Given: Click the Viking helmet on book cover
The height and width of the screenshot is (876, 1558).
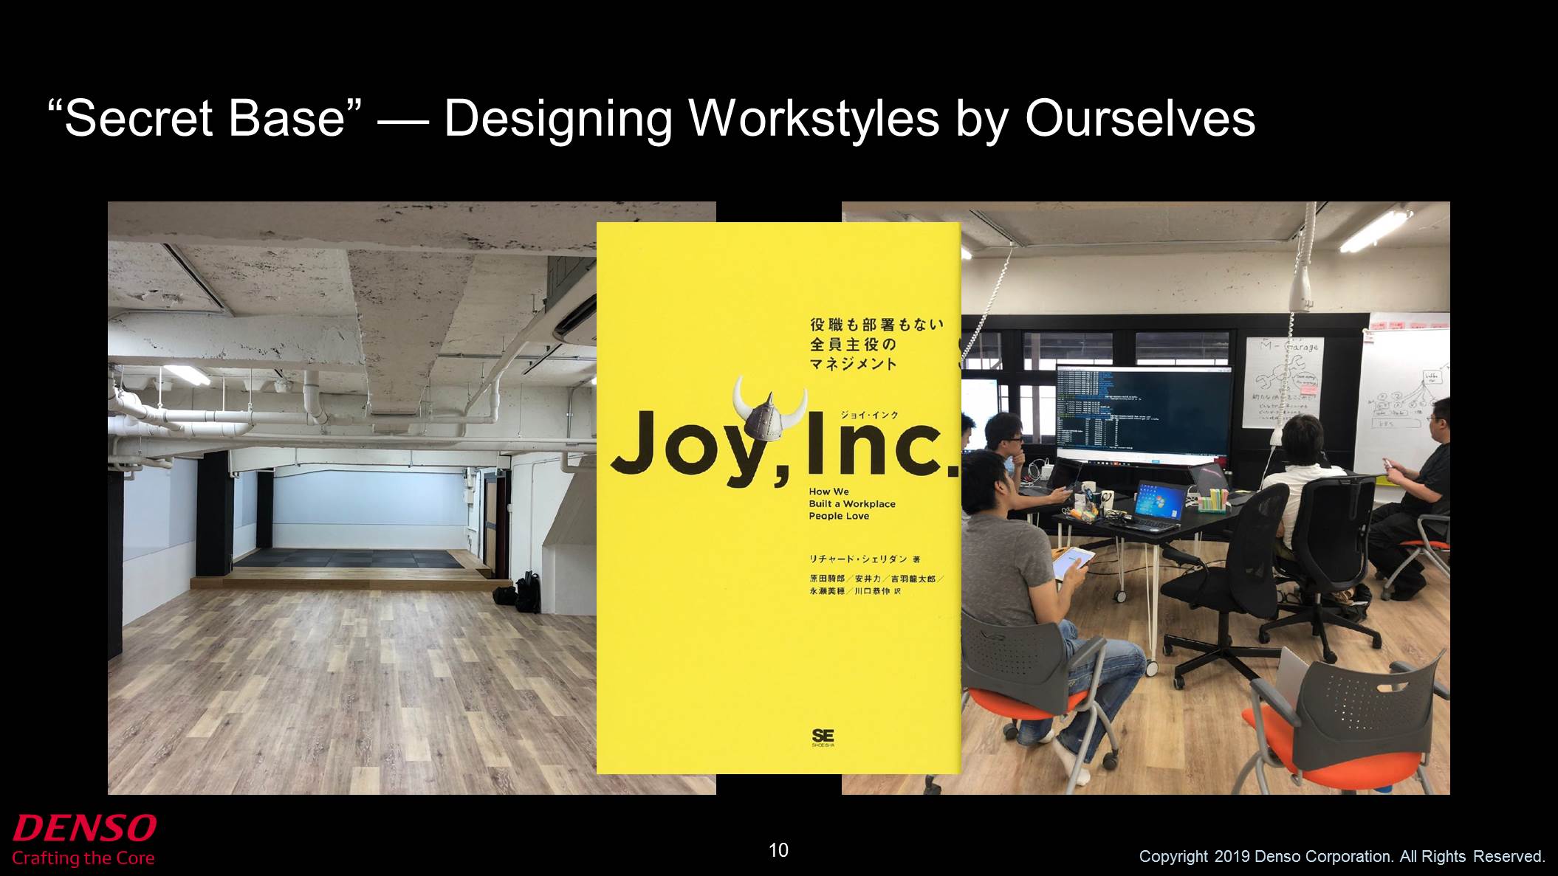Looking at the screenshot, I should click(769, 407).
